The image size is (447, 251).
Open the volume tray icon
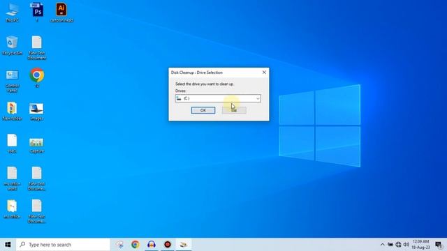(x=406, y=245)
